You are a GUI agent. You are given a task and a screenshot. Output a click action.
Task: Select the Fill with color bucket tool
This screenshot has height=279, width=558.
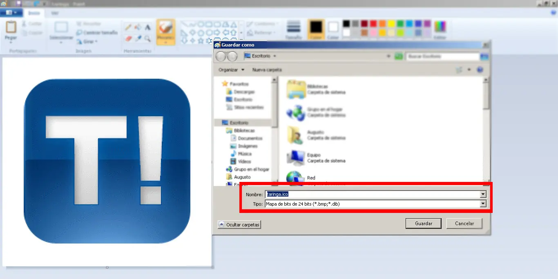pyautogui.click(x=138, y=27)
